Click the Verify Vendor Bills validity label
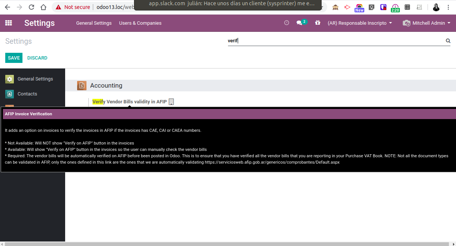Image resolution: width=456 pixels, height=246 pixels. coord(130,101)
